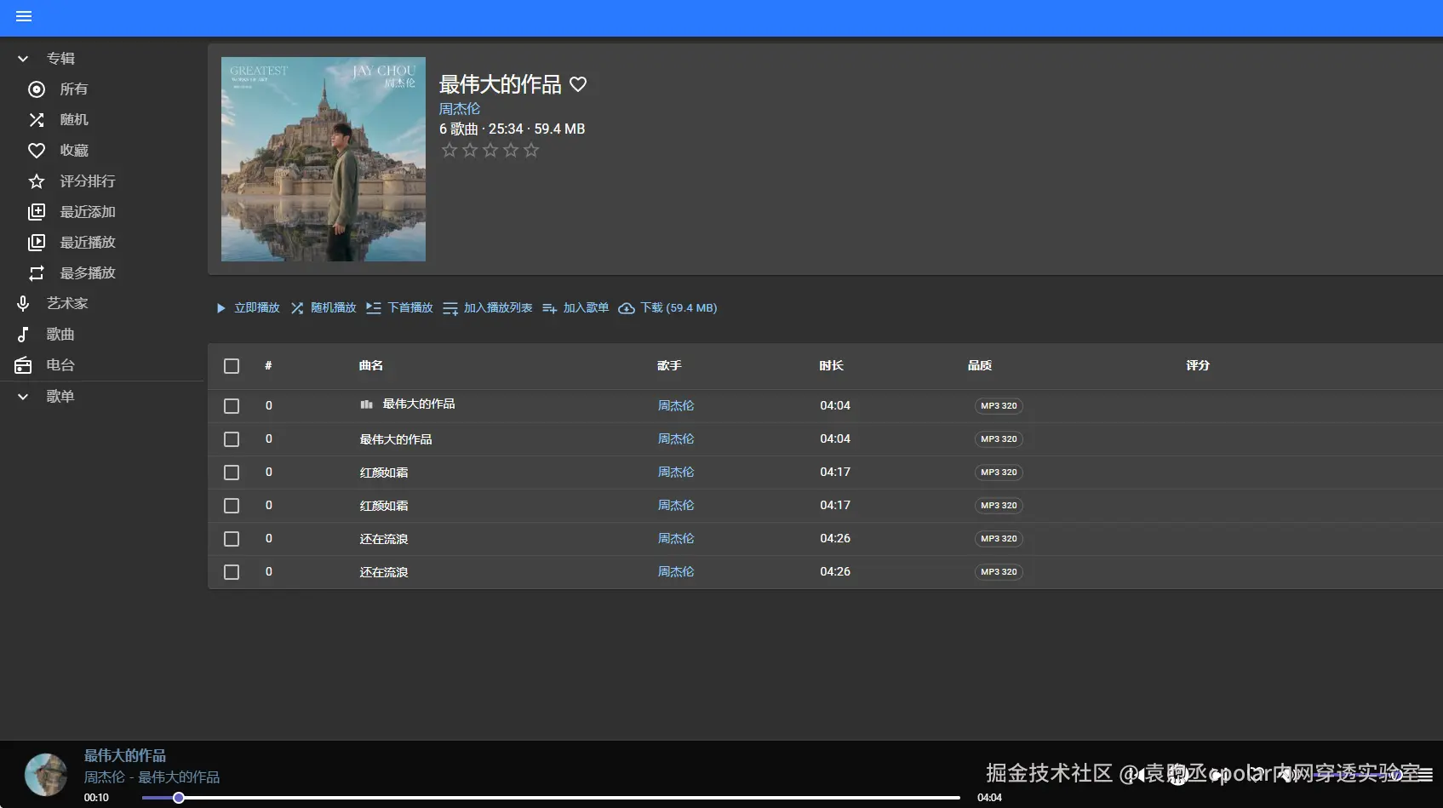
Task: Open the play queue icon in player bar
Action: (1424, 774)
